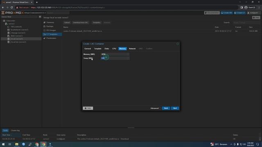Click the Memory (MiB) field stepper arrows

[x=128, y=54]
